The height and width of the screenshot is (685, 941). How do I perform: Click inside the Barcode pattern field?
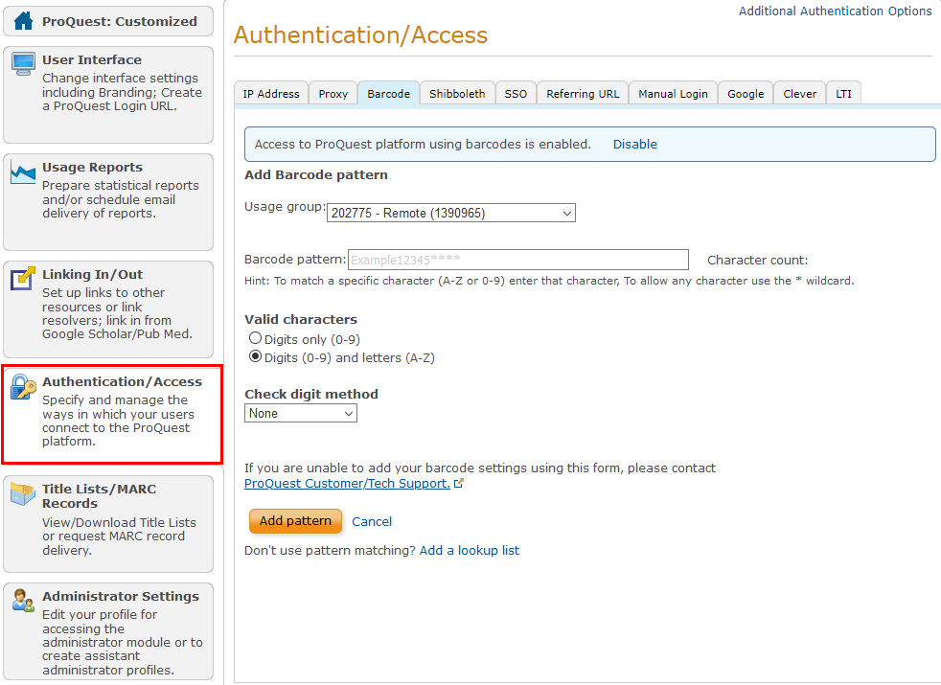coord(517,260)
